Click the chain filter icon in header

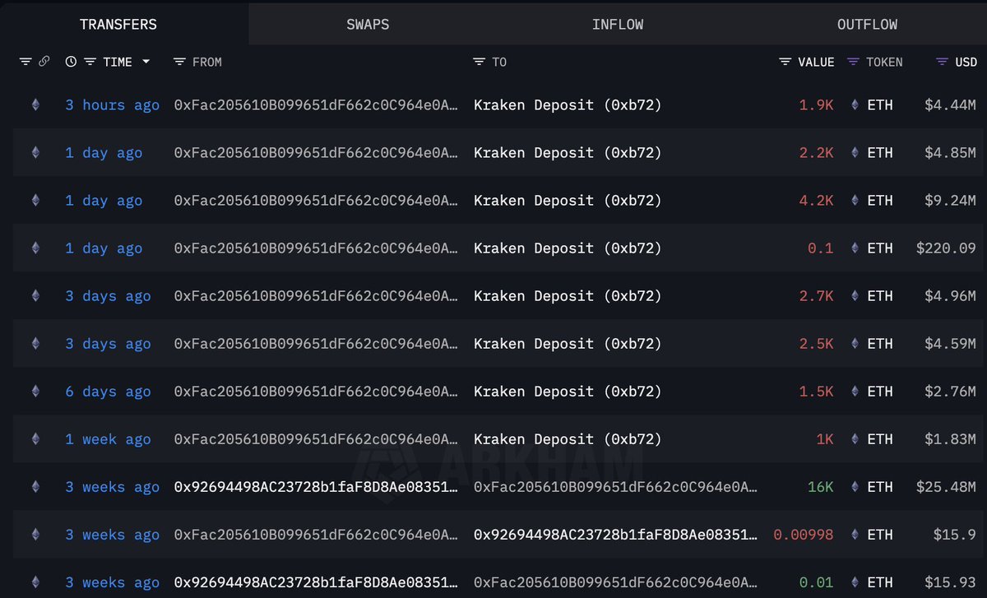pyautogui.click(x=25, y=62)
